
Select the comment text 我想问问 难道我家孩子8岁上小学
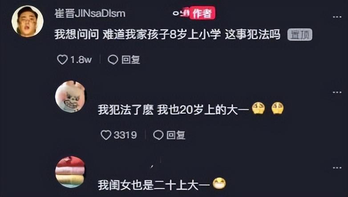(138, 35)
